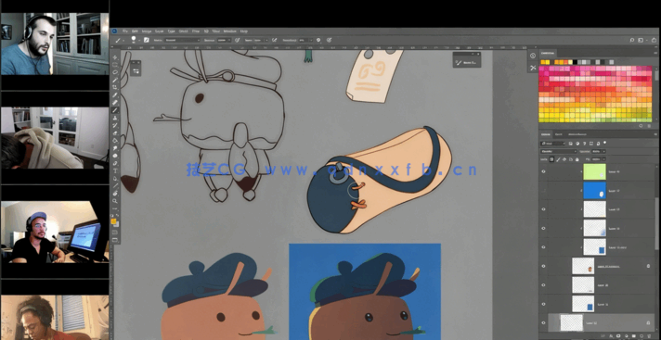Toggle lock transparent pixels
The width and height of the screenshot is (661, 340).
click(551, 159)
